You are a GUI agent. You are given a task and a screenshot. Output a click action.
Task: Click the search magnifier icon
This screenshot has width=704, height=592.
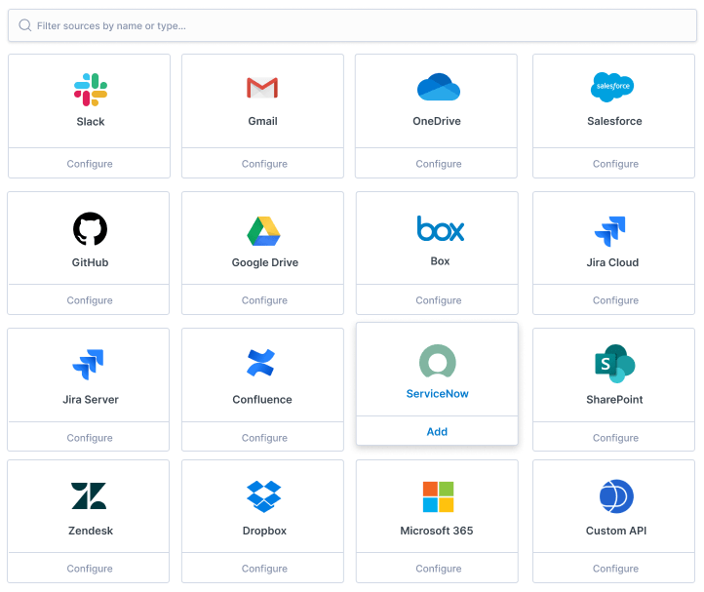25,25
